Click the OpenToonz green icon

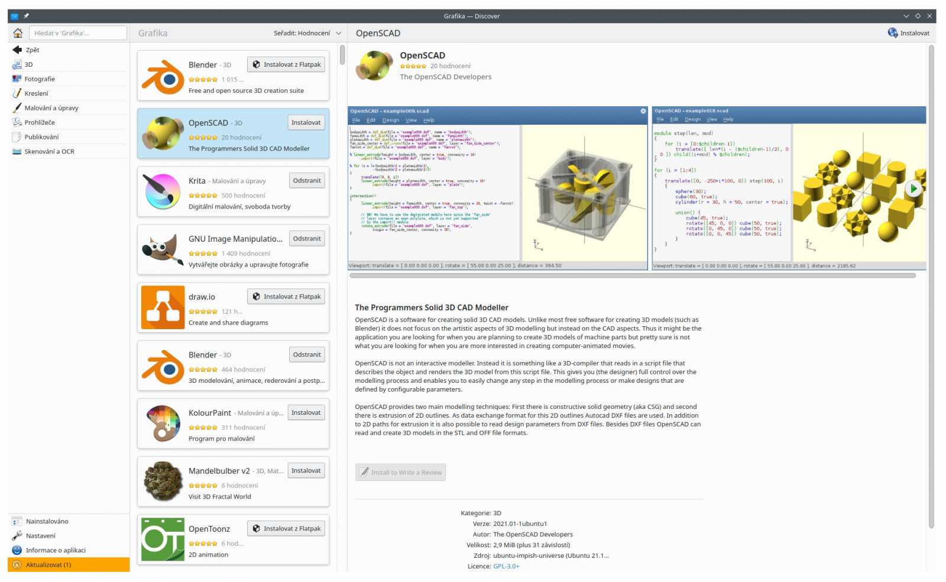(163, 539)
